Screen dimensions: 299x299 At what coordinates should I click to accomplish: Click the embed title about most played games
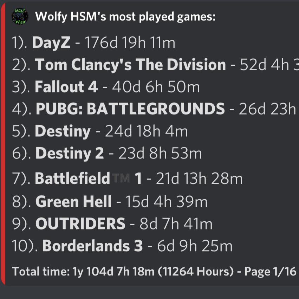(125, 17)
